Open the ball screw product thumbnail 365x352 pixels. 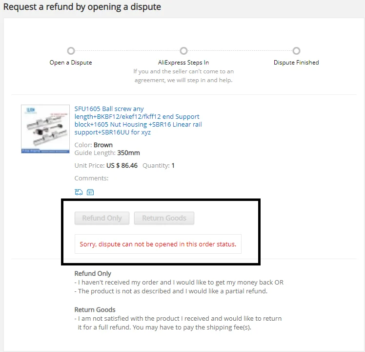pyautogui.click(x=45, y=129)
